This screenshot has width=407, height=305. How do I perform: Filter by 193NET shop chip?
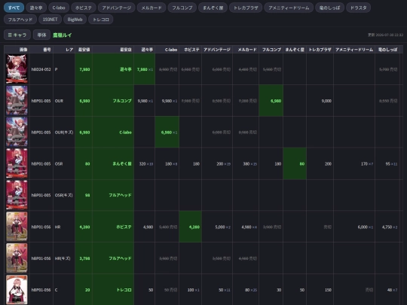coord(50,20)
